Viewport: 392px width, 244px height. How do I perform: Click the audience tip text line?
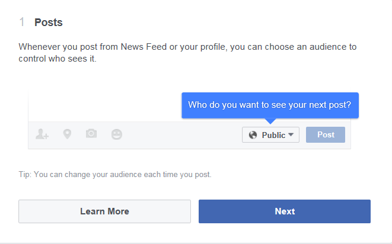pos(115,174)
